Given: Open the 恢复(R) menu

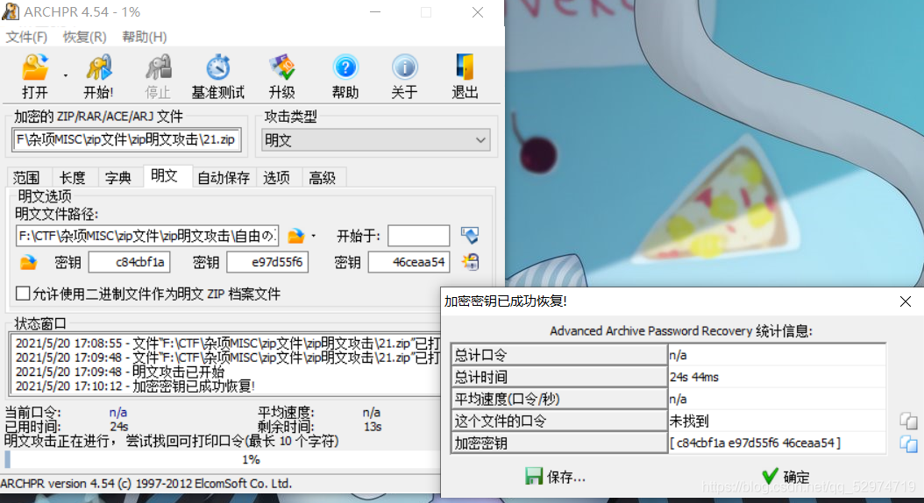Looking at the screenshot, I should tap(84, 37).
